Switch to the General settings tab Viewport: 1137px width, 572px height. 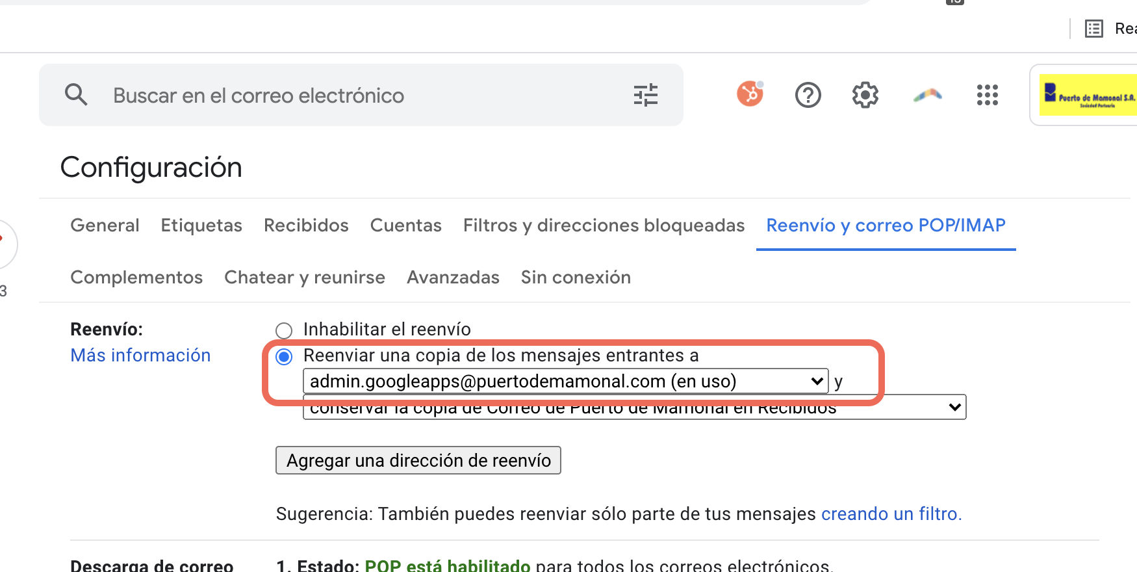(105, 226)
